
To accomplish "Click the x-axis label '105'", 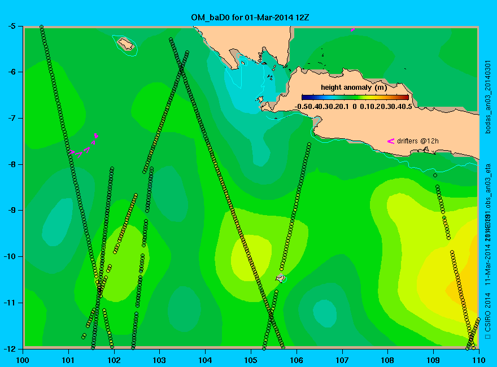I will click(251, 360).
